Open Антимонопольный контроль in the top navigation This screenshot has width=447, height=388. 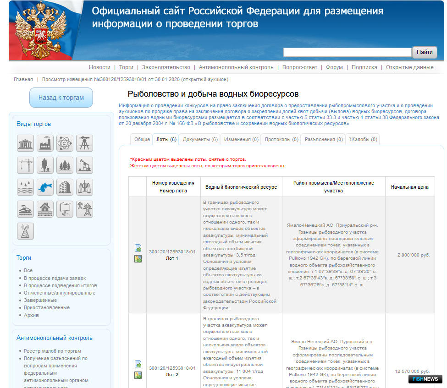click(236, 67)
